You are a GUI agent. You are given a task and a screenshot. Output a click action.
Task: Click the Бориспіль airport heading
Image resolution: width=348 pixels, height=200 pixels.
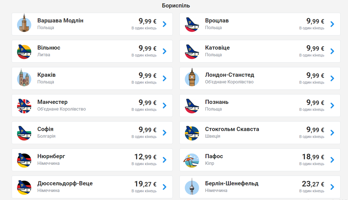176,6
